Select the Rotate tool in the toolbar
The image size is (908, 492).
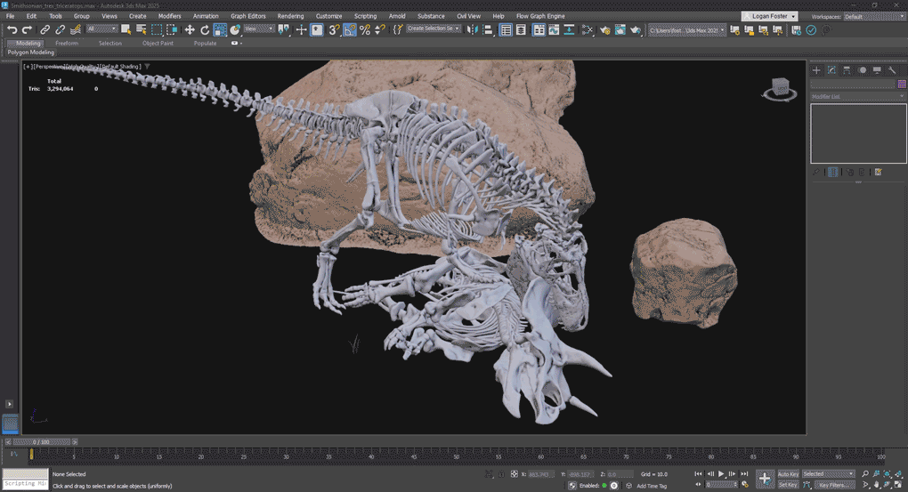(x=205, y=30)
